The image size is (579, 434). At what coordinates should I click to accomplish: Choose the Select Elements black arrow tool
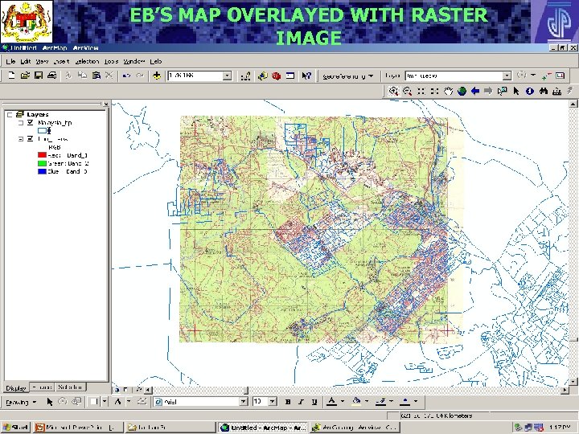point(516,91)
